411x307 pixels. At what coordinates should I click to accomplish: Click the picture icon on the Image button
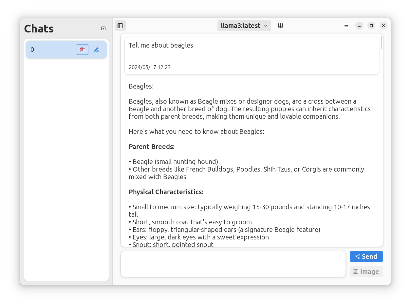(x=356, y=272)
